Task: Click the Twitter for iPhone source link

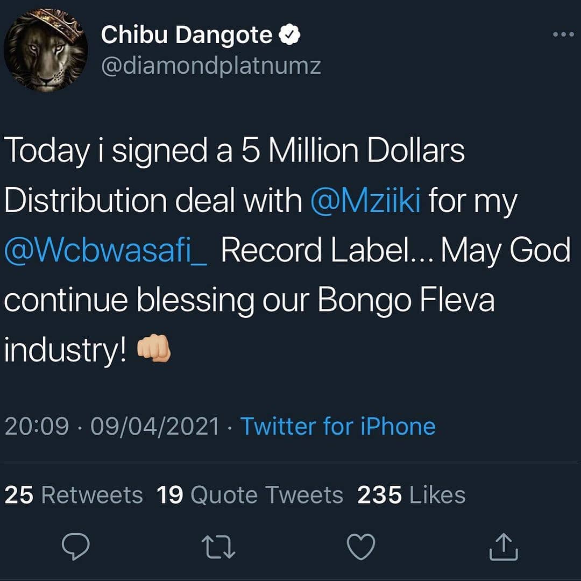Action: [337, 426]
